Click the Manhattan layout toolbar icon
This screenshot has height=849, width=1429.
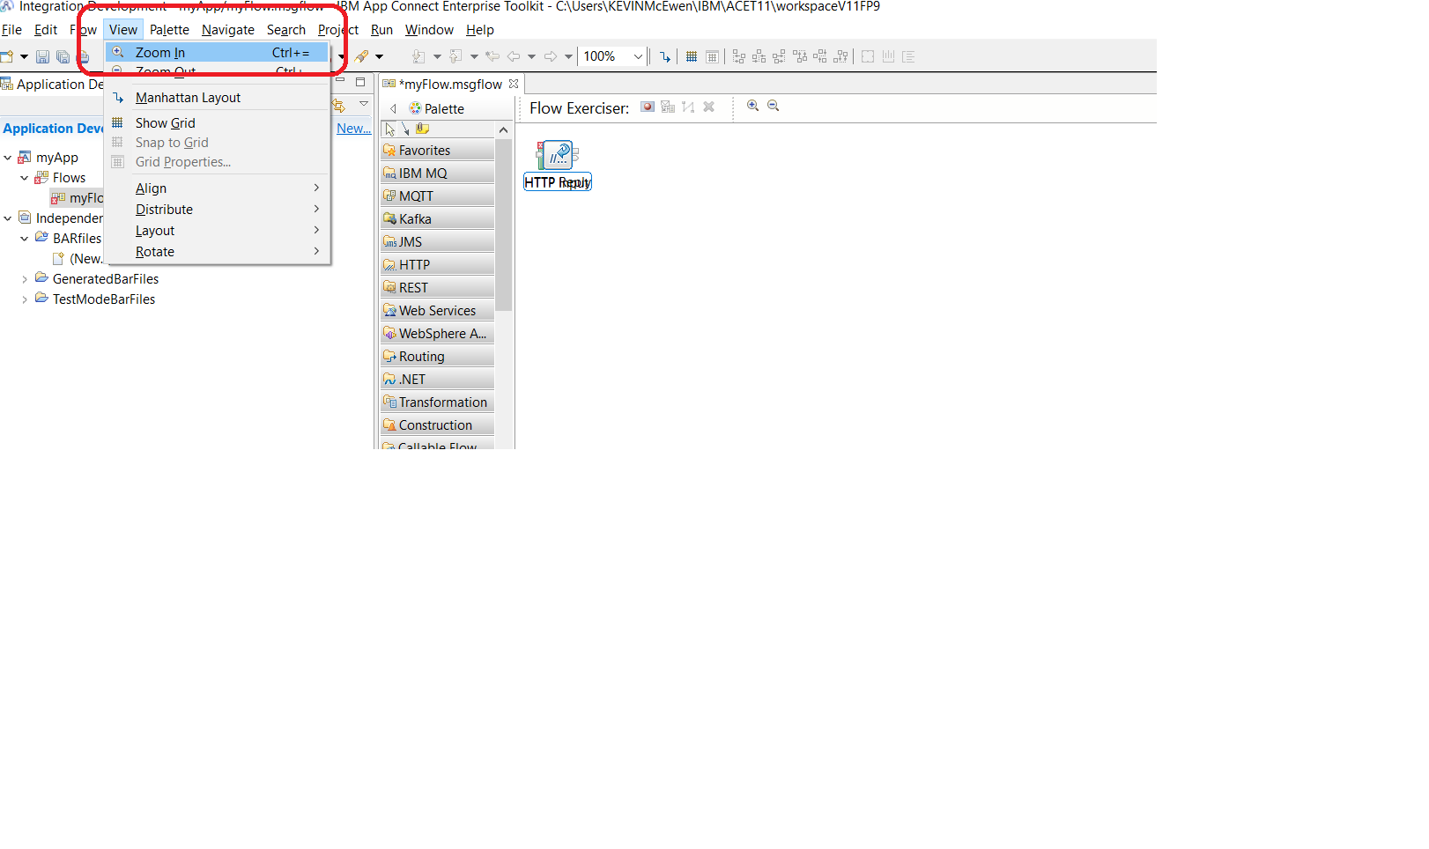(x=665, y=57)
